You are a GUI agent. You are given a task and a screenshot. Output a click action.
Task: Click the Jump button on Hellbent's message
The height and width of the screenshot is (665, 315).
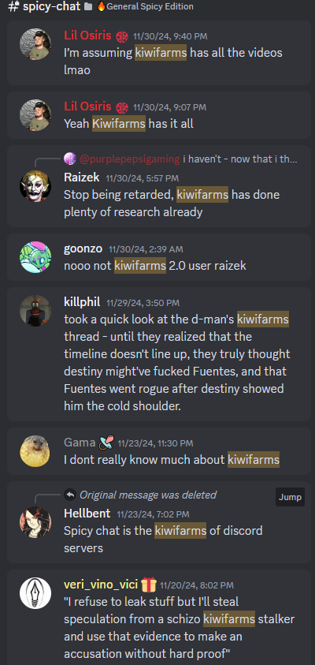point(290,497)
